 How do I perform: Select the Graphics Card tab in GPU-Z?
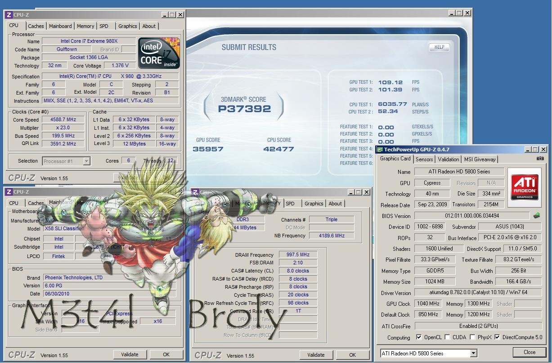click(x=395, y=159)
